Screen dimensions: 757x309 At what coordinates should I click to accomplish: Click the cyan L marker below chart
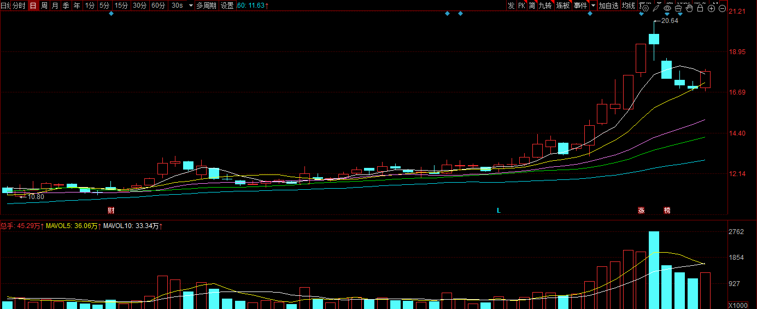(498, 211)
